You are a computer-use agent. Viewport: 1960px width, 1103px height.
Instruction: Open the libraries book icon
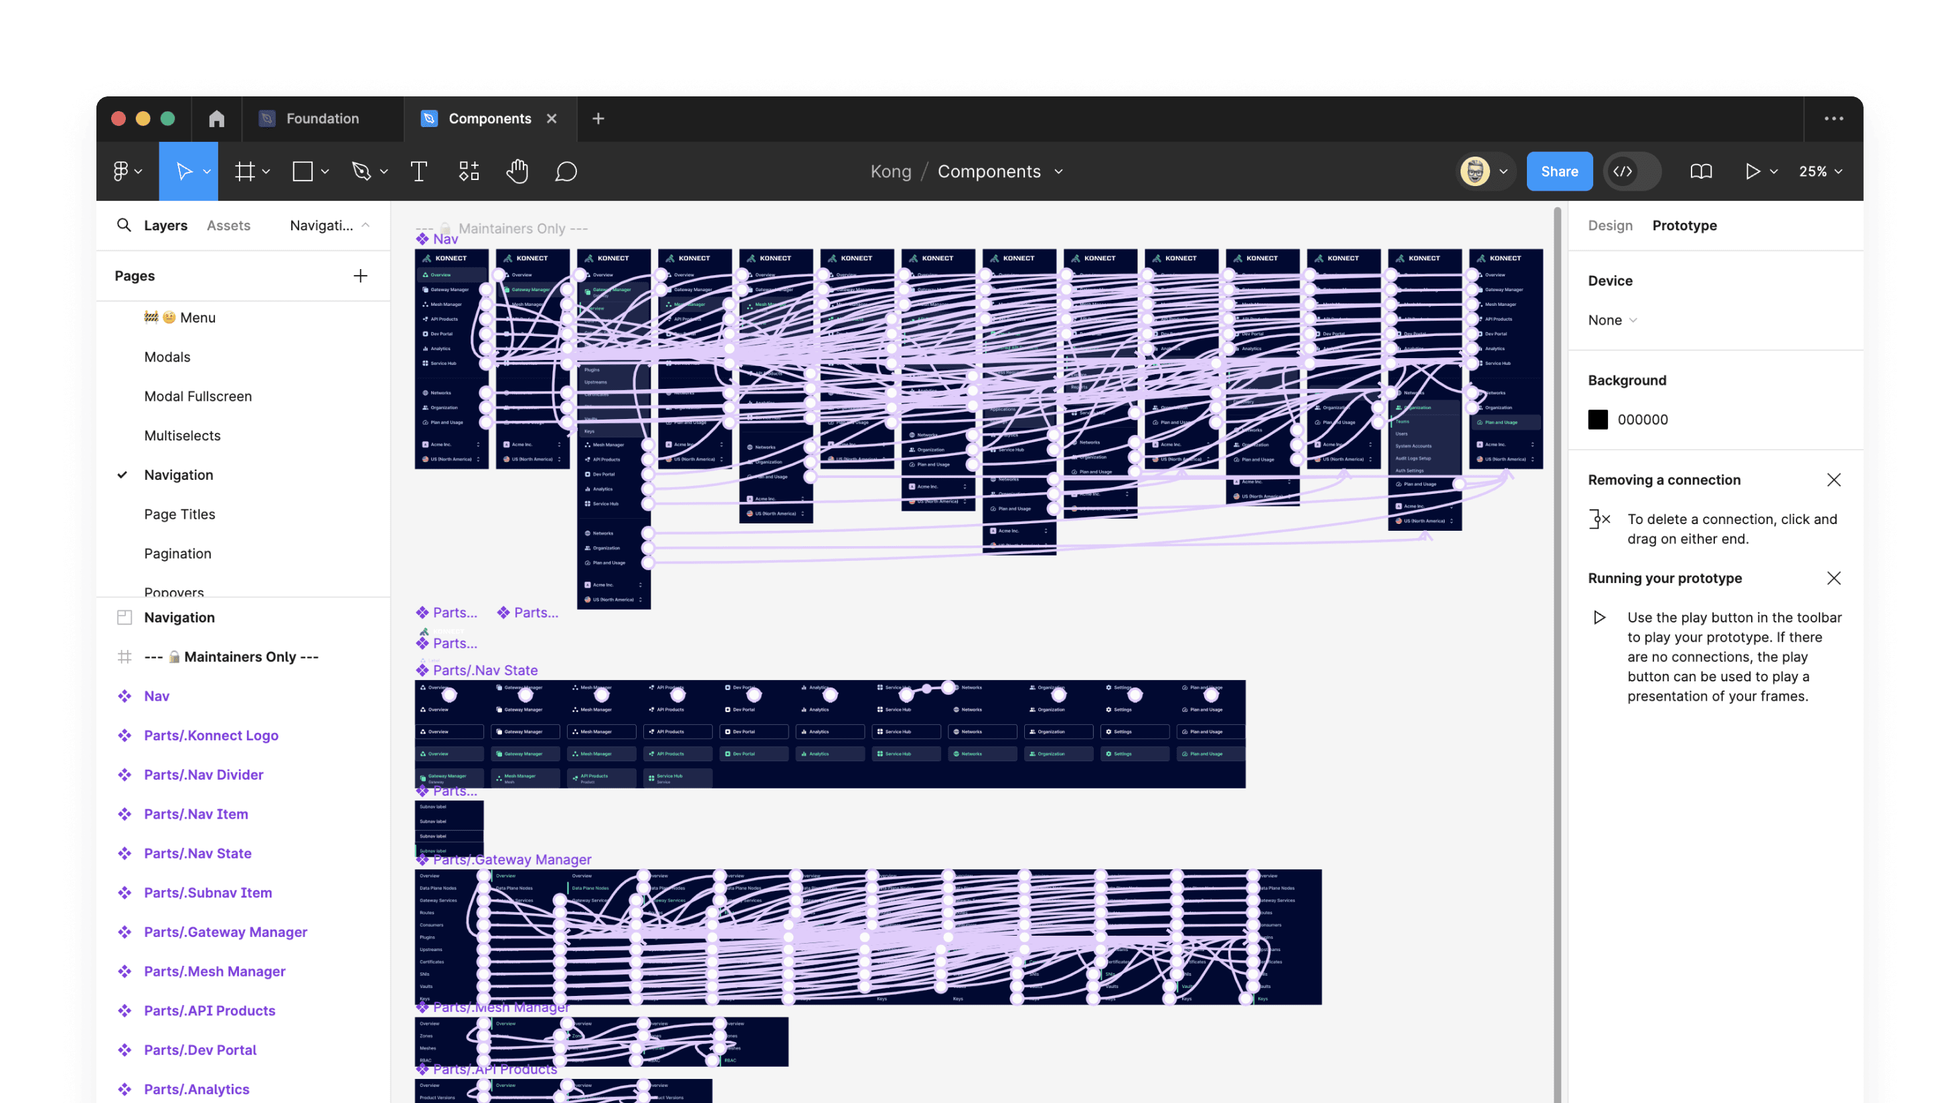1700,171
